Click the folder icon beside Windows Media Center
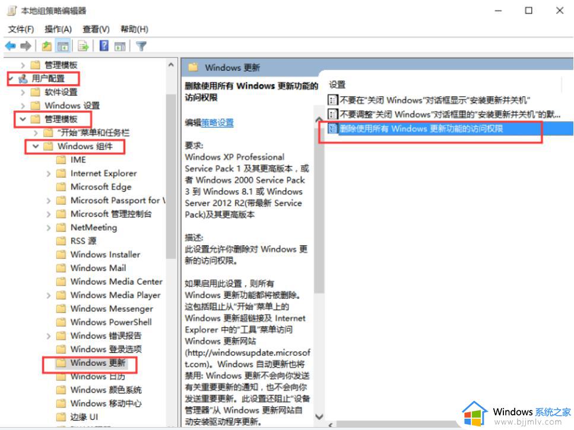The image size is (574, 430). (61, 282)
